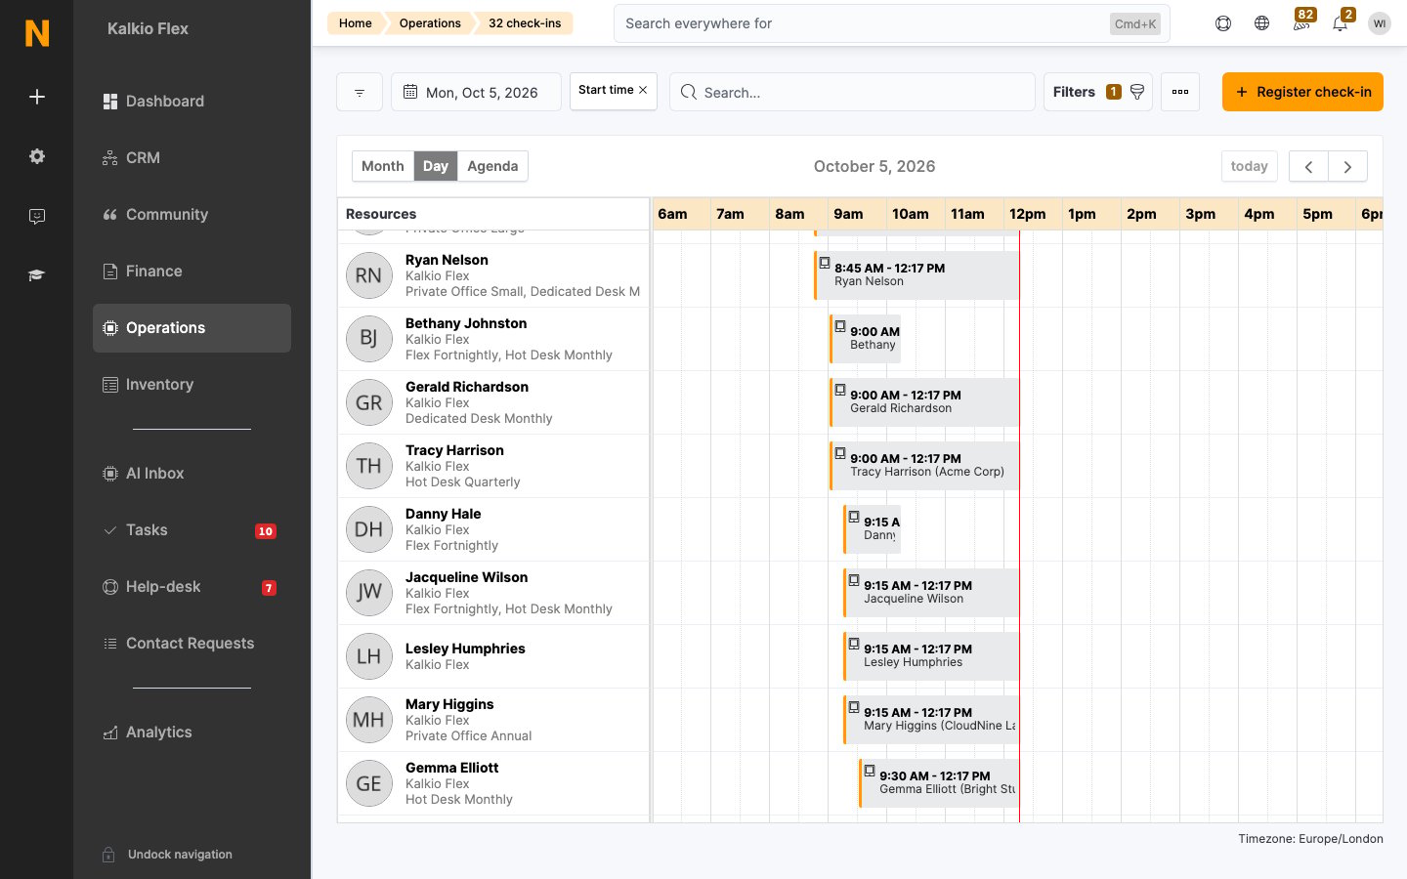
Task: Open Tasks with 10 badge
Action: [x=192, y=530]
